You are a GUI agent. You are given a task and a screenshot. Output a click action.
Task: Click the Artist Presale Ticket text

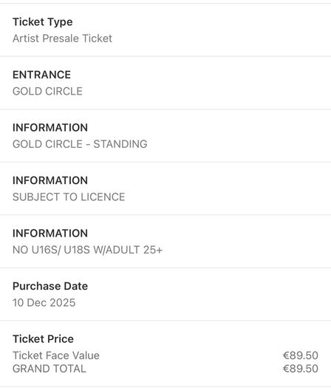62,38
